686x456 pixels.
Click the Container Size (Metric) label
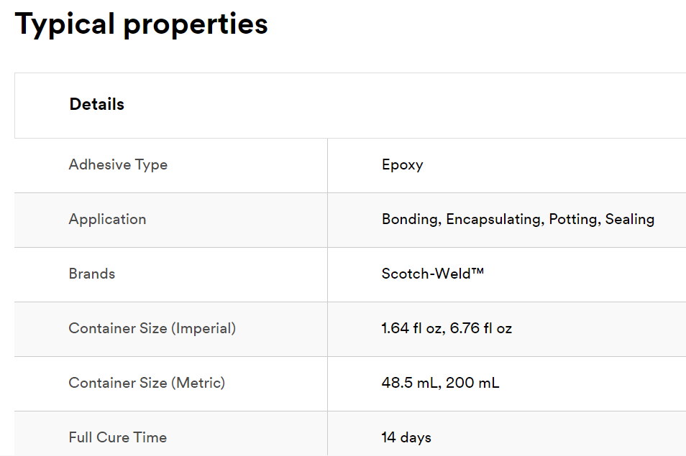[147, 383]
